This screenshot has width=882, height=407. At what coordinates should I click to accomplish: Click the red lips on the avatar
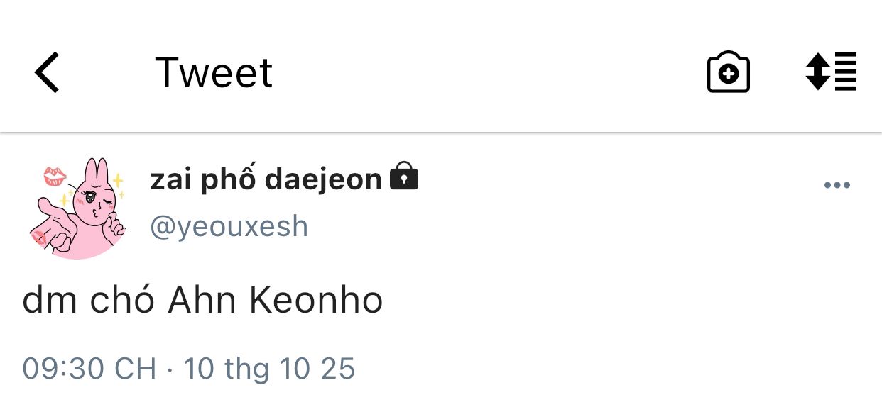pyautogui.click(x=55, y=176)
